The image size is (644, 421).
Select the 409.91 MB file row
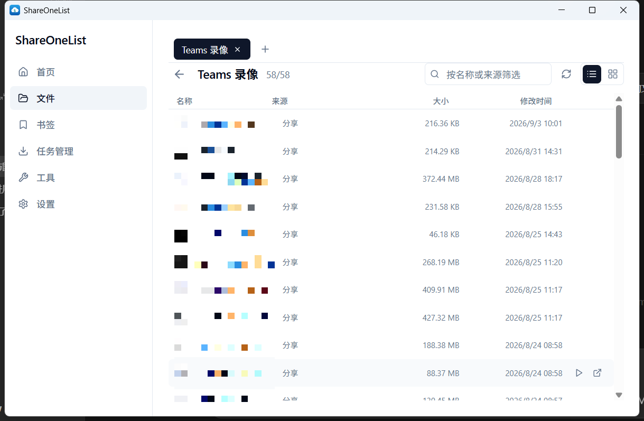(391, 290)
